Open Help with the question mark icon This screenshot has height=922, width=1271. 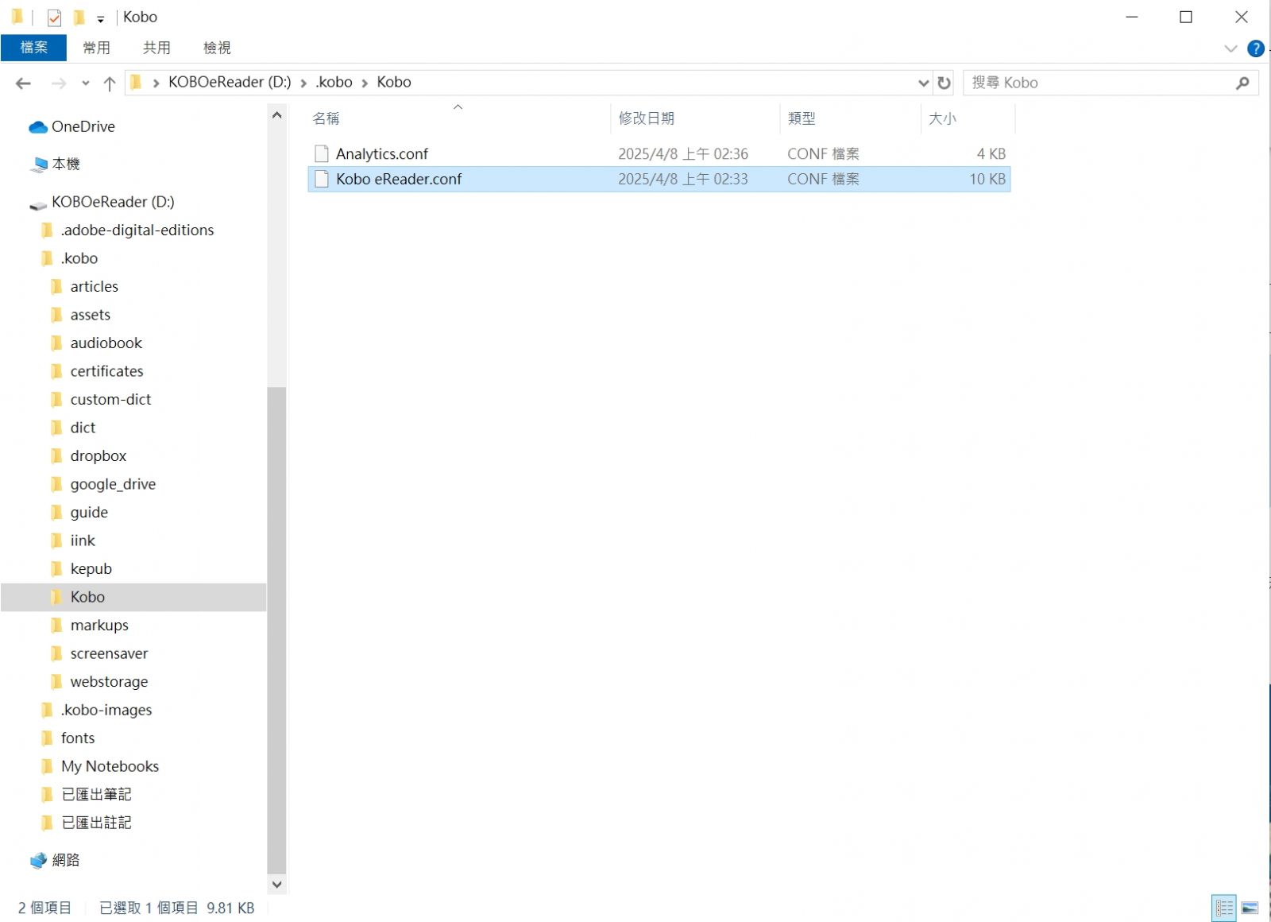[1256, 48]
